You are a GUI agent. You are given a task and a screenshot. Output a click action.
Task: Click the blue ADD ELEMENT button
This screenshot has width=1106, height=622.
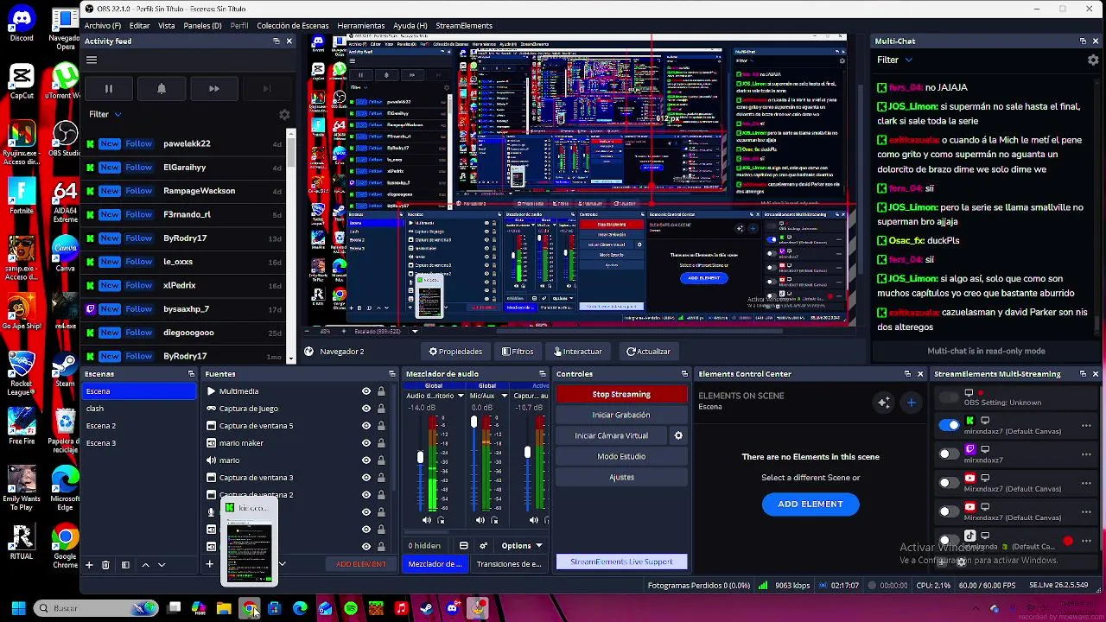click(810, 504)
